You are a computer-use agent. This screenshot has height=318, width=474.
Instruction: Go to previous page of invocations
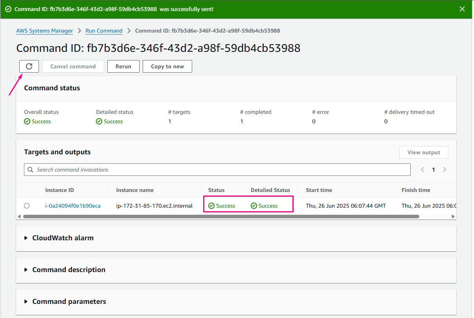coord(423,170)
